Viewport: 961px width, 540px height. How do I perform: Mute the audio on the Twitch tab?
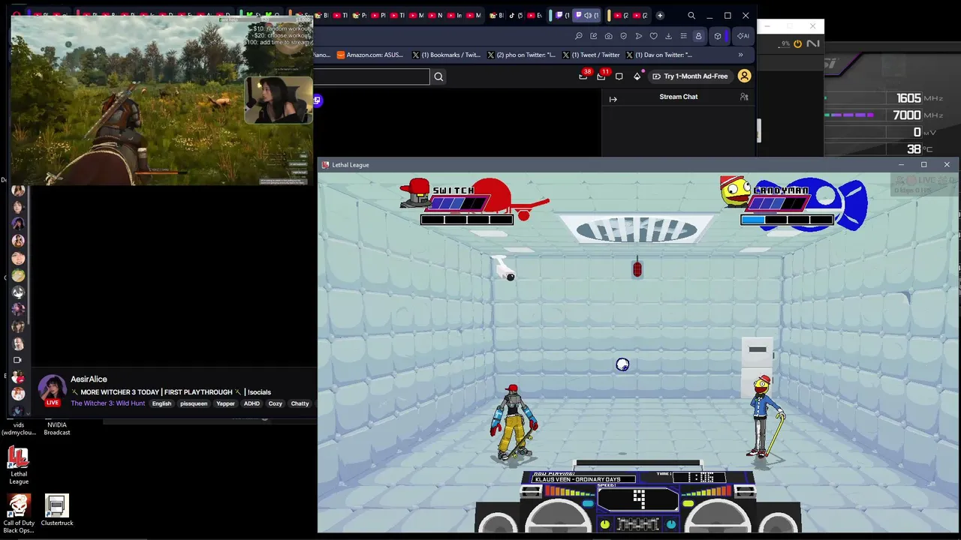coord(587,16)
